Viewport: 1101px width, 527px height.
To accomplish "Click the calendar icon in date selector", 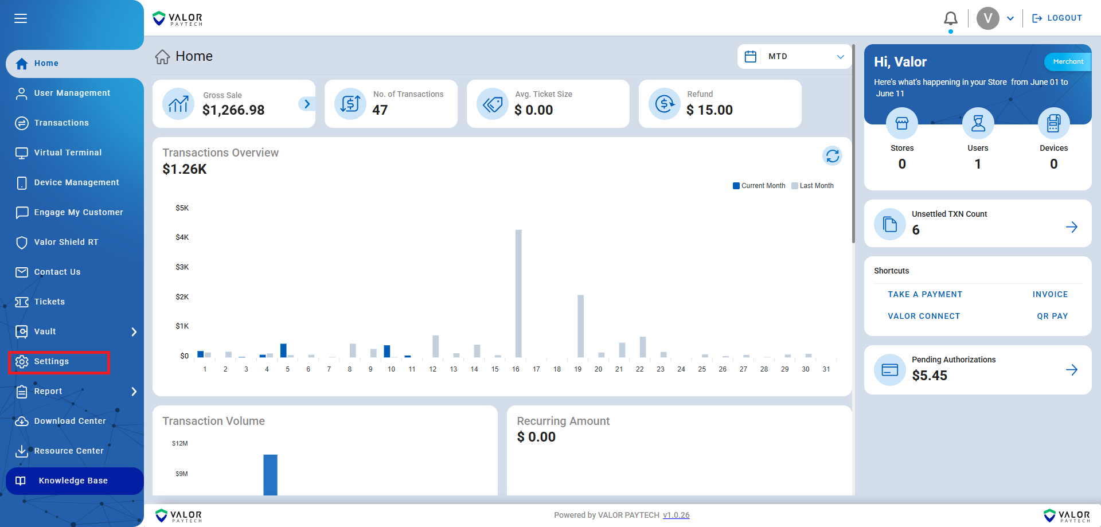I will pyautogui.click(x=750, y=56).
